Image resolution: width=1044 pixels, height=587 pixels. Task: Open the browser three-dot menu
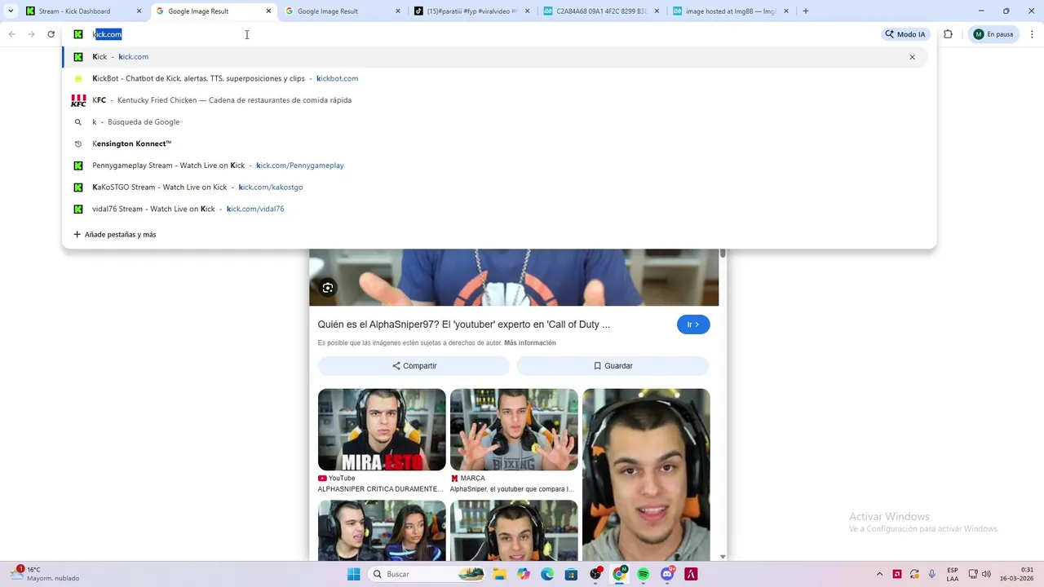(1031, 34)
